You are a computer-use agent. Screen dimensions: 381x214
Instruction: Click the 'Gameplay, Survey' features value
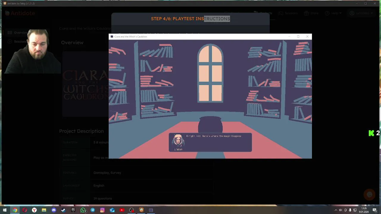(x=107, y=173)
